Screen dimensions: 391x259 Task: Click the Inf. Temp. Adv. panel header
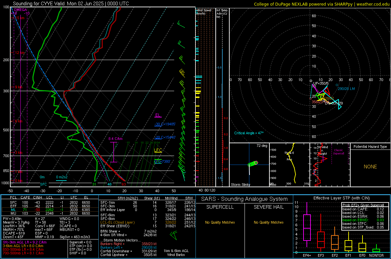click(x=222, y=14)
